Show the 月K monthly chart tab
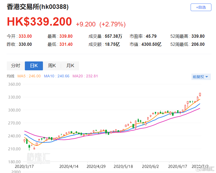This screenshot has width=216, height=173. point(70,66)
